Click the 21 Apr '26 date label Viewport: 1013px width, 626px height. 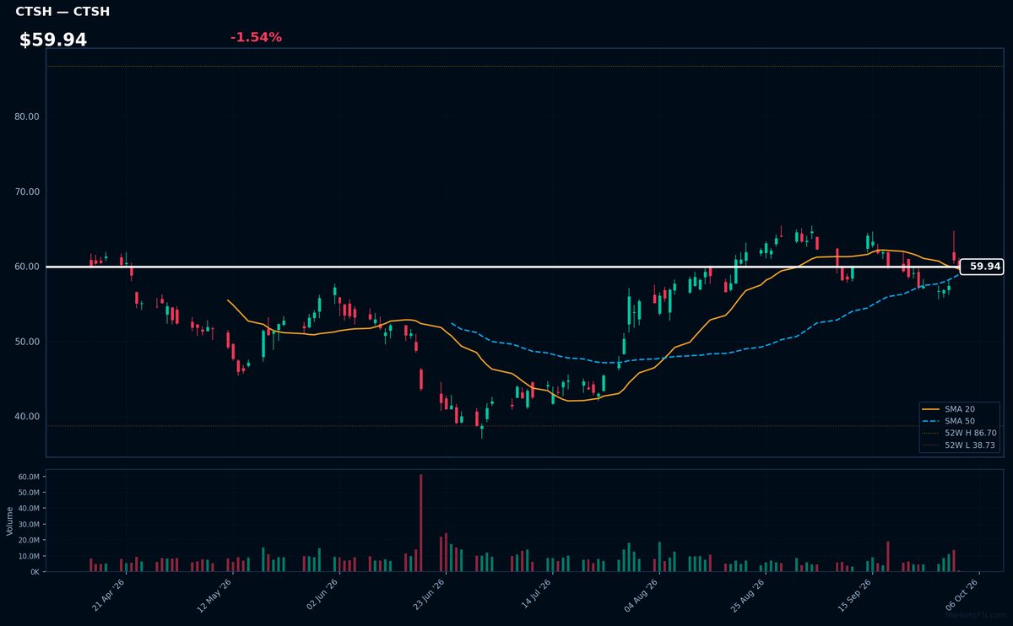(109, 595)
